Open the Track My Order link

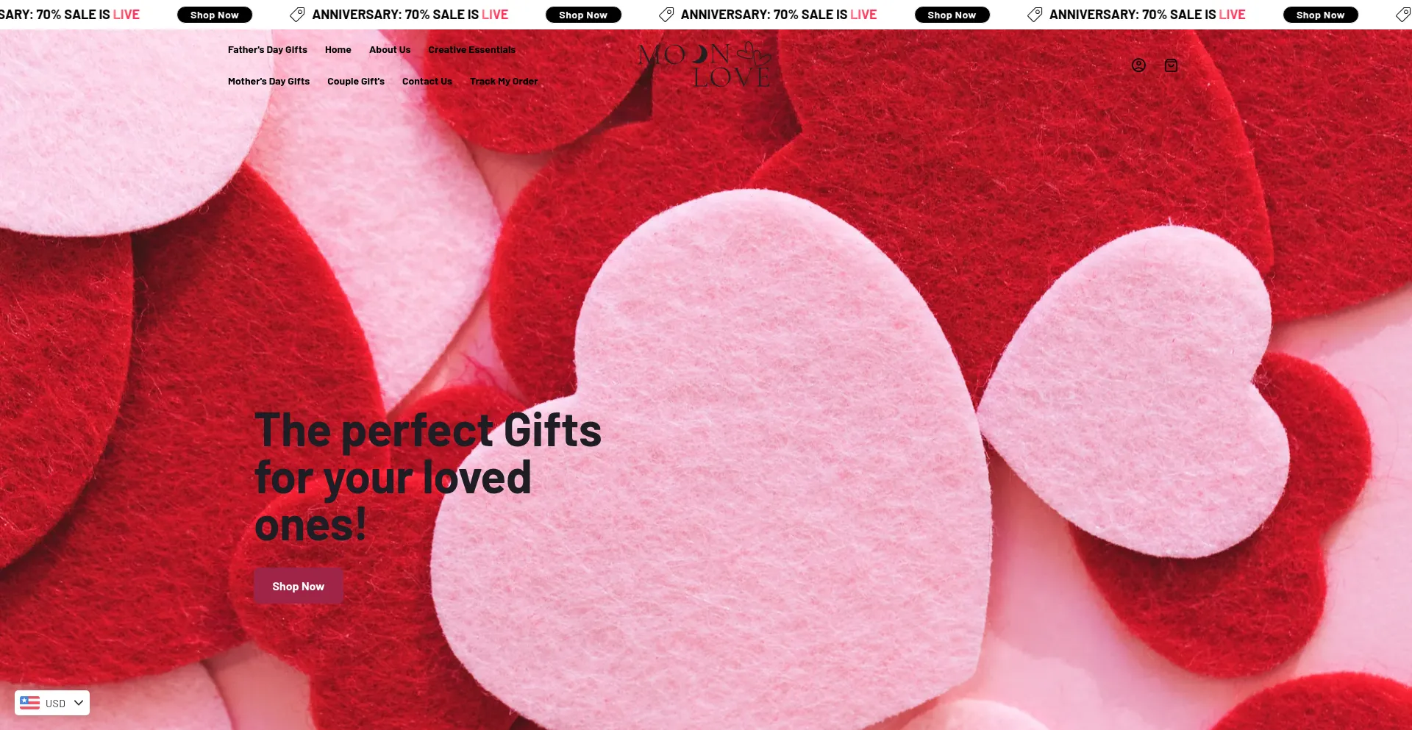(504, 82)
